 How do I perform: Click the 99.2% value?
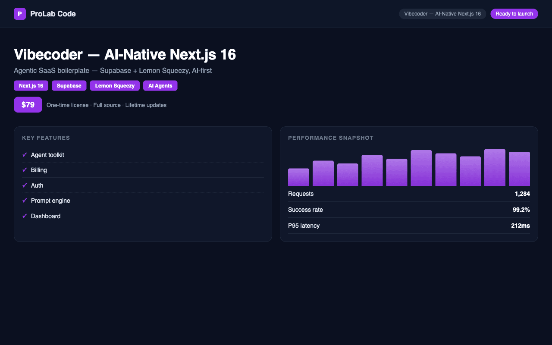521,210
